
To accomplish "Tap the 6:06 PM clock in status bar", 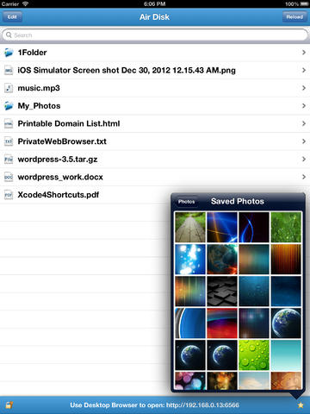I will pyautogui.click(x=155, y=3).
